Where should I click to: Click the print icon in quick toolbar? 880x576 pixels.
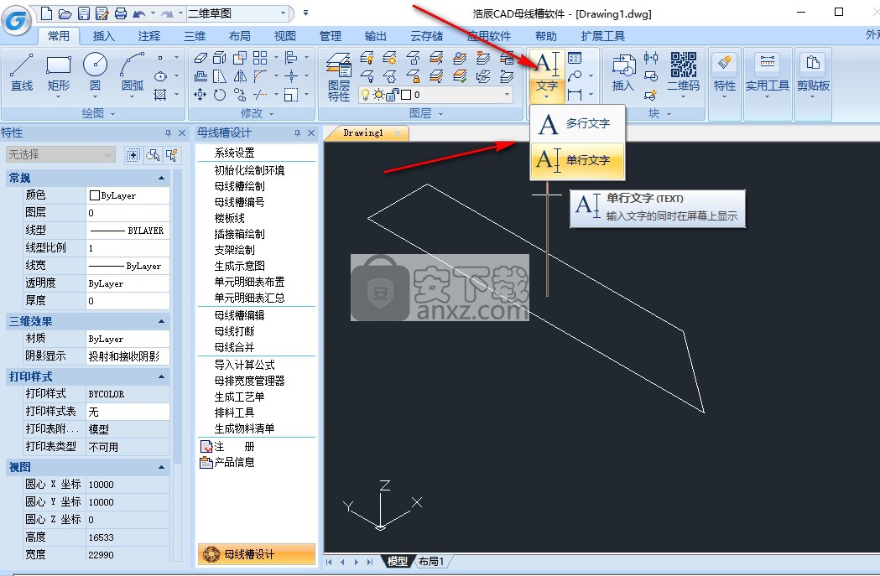[x=120, y=13]
